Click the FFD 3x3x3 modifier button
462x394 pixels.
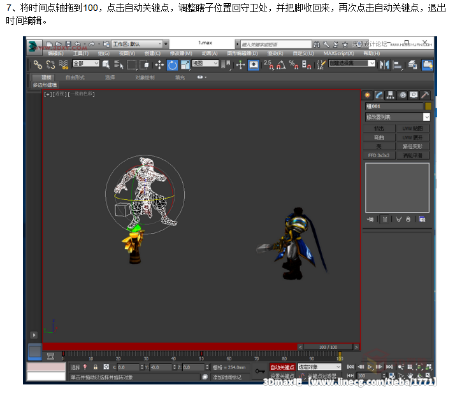point(379,155)
